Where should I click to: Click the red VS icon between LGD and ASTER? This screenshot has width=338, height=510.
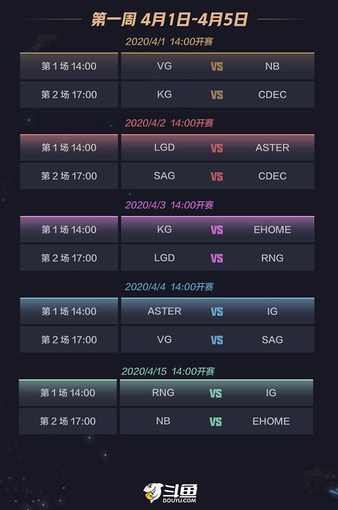click(x=217, y=148)
